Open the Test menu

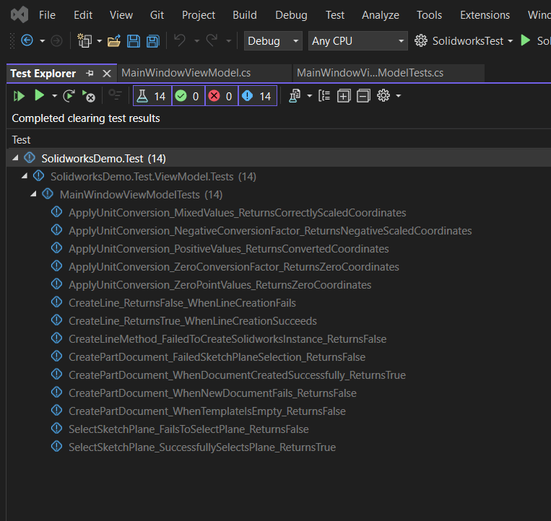pos(335,15)
